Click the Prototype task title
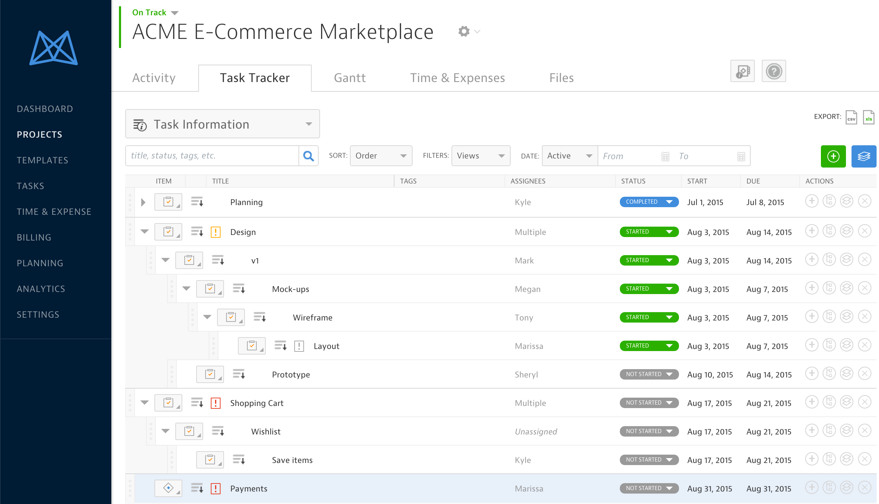Image resolution: width=879 pixels, height=504 pixels. coord(291,374)
